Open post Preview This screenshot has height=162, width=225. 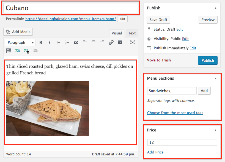tap(208, 20)
